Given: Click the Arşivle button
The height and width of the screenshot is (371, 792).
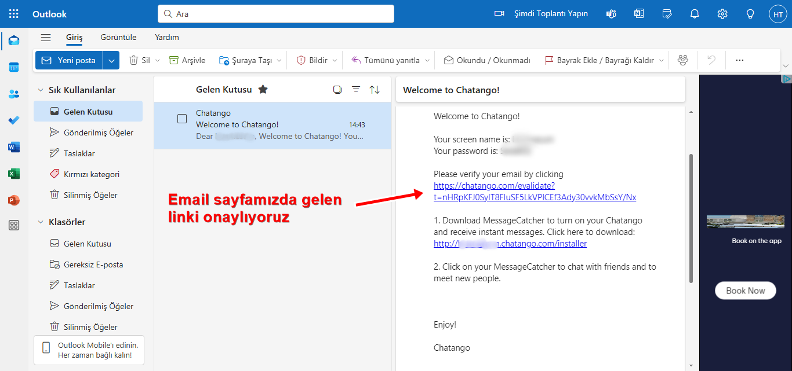Looking at the screenshot, I should tap(187, 60).
